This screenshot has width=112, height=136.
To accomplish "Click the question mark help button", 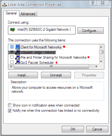I will [x=93, y=3].
